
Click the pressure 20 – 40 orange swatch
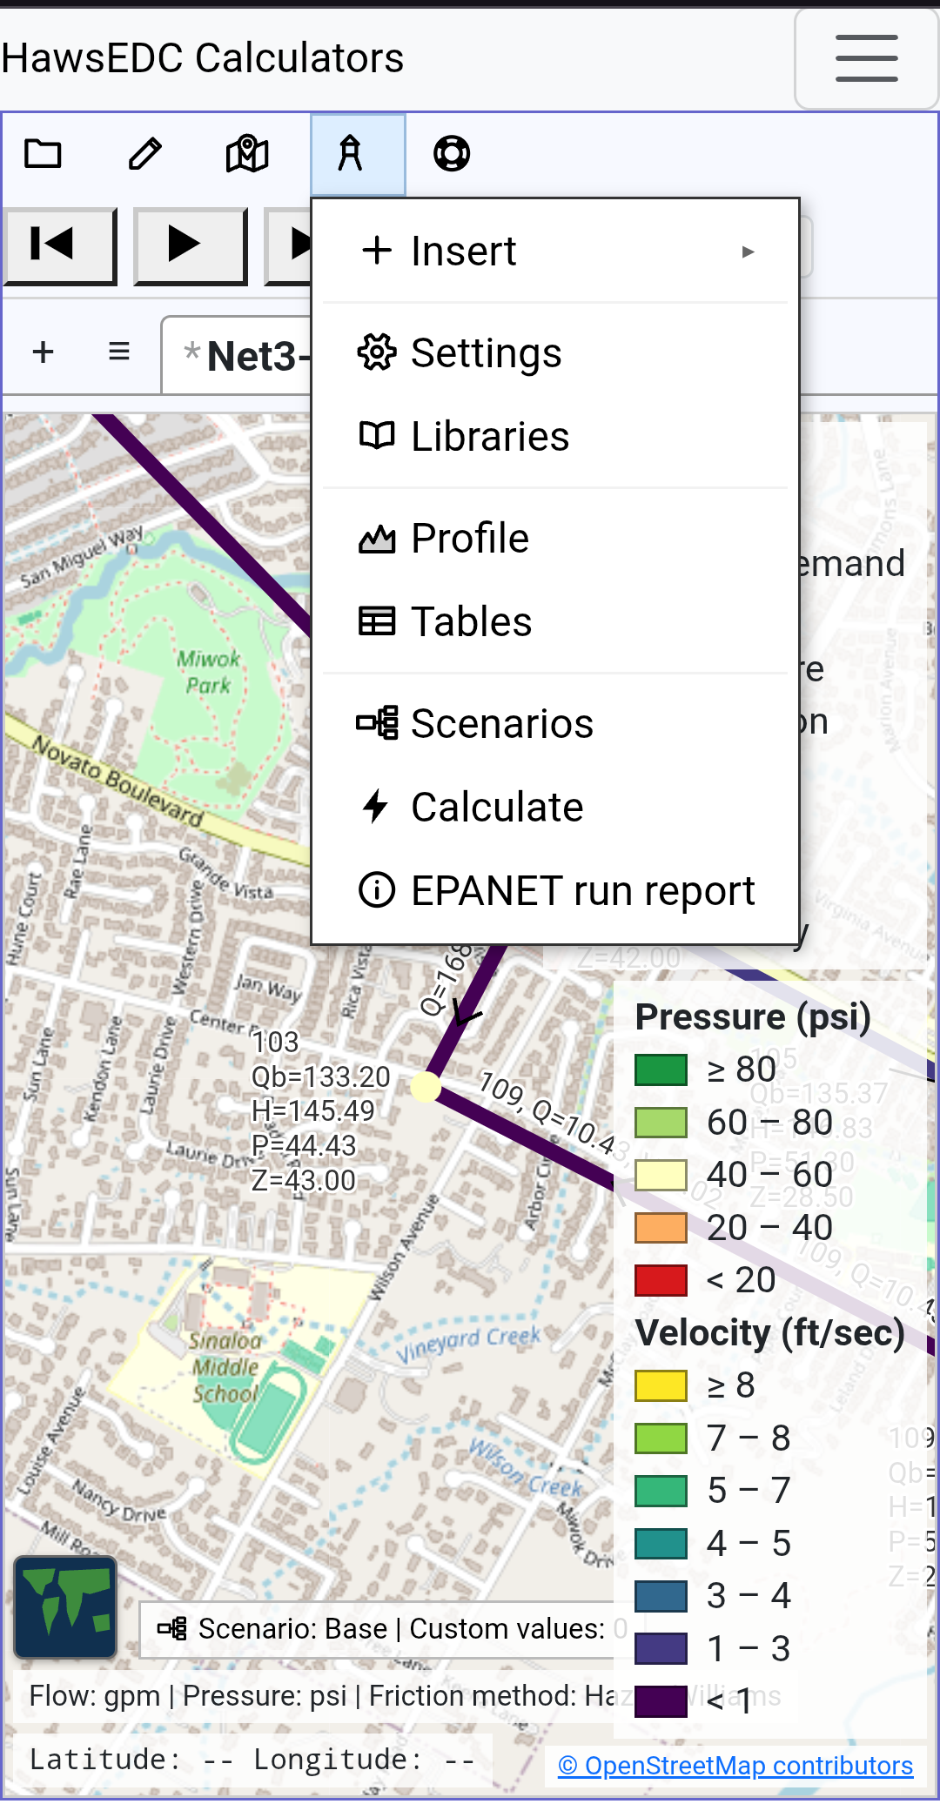[661, 1228]
